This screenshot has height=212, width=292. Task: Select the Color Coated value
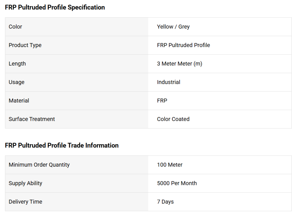(173, 119)
